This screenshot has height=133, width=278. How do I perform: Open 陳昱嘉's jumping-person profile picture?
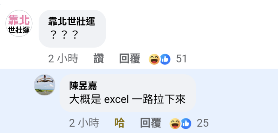(x=44, y=85)
